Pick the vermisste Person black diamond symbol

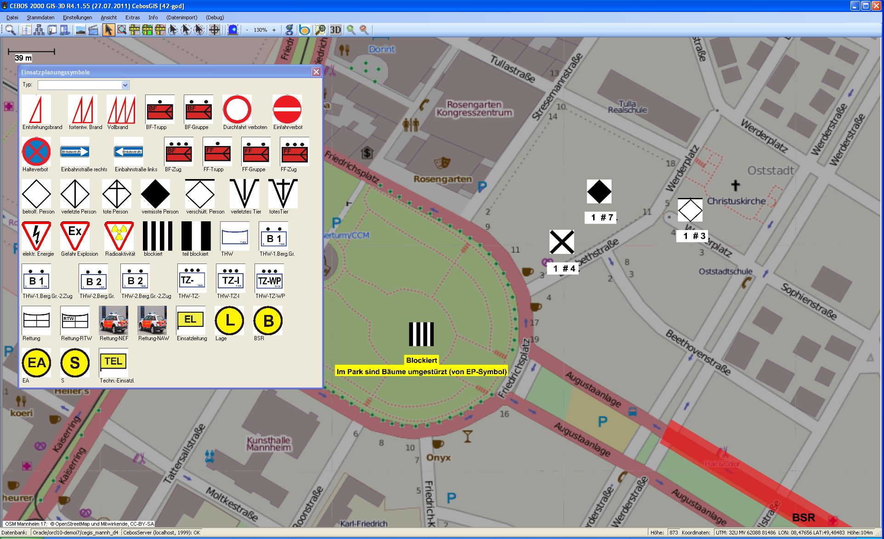155,194
